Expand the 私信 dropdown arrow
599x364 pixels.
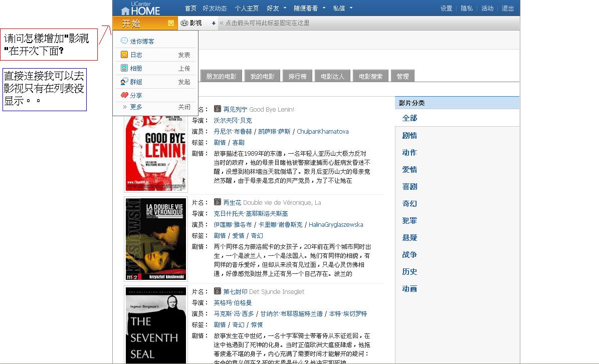point(351,8)
